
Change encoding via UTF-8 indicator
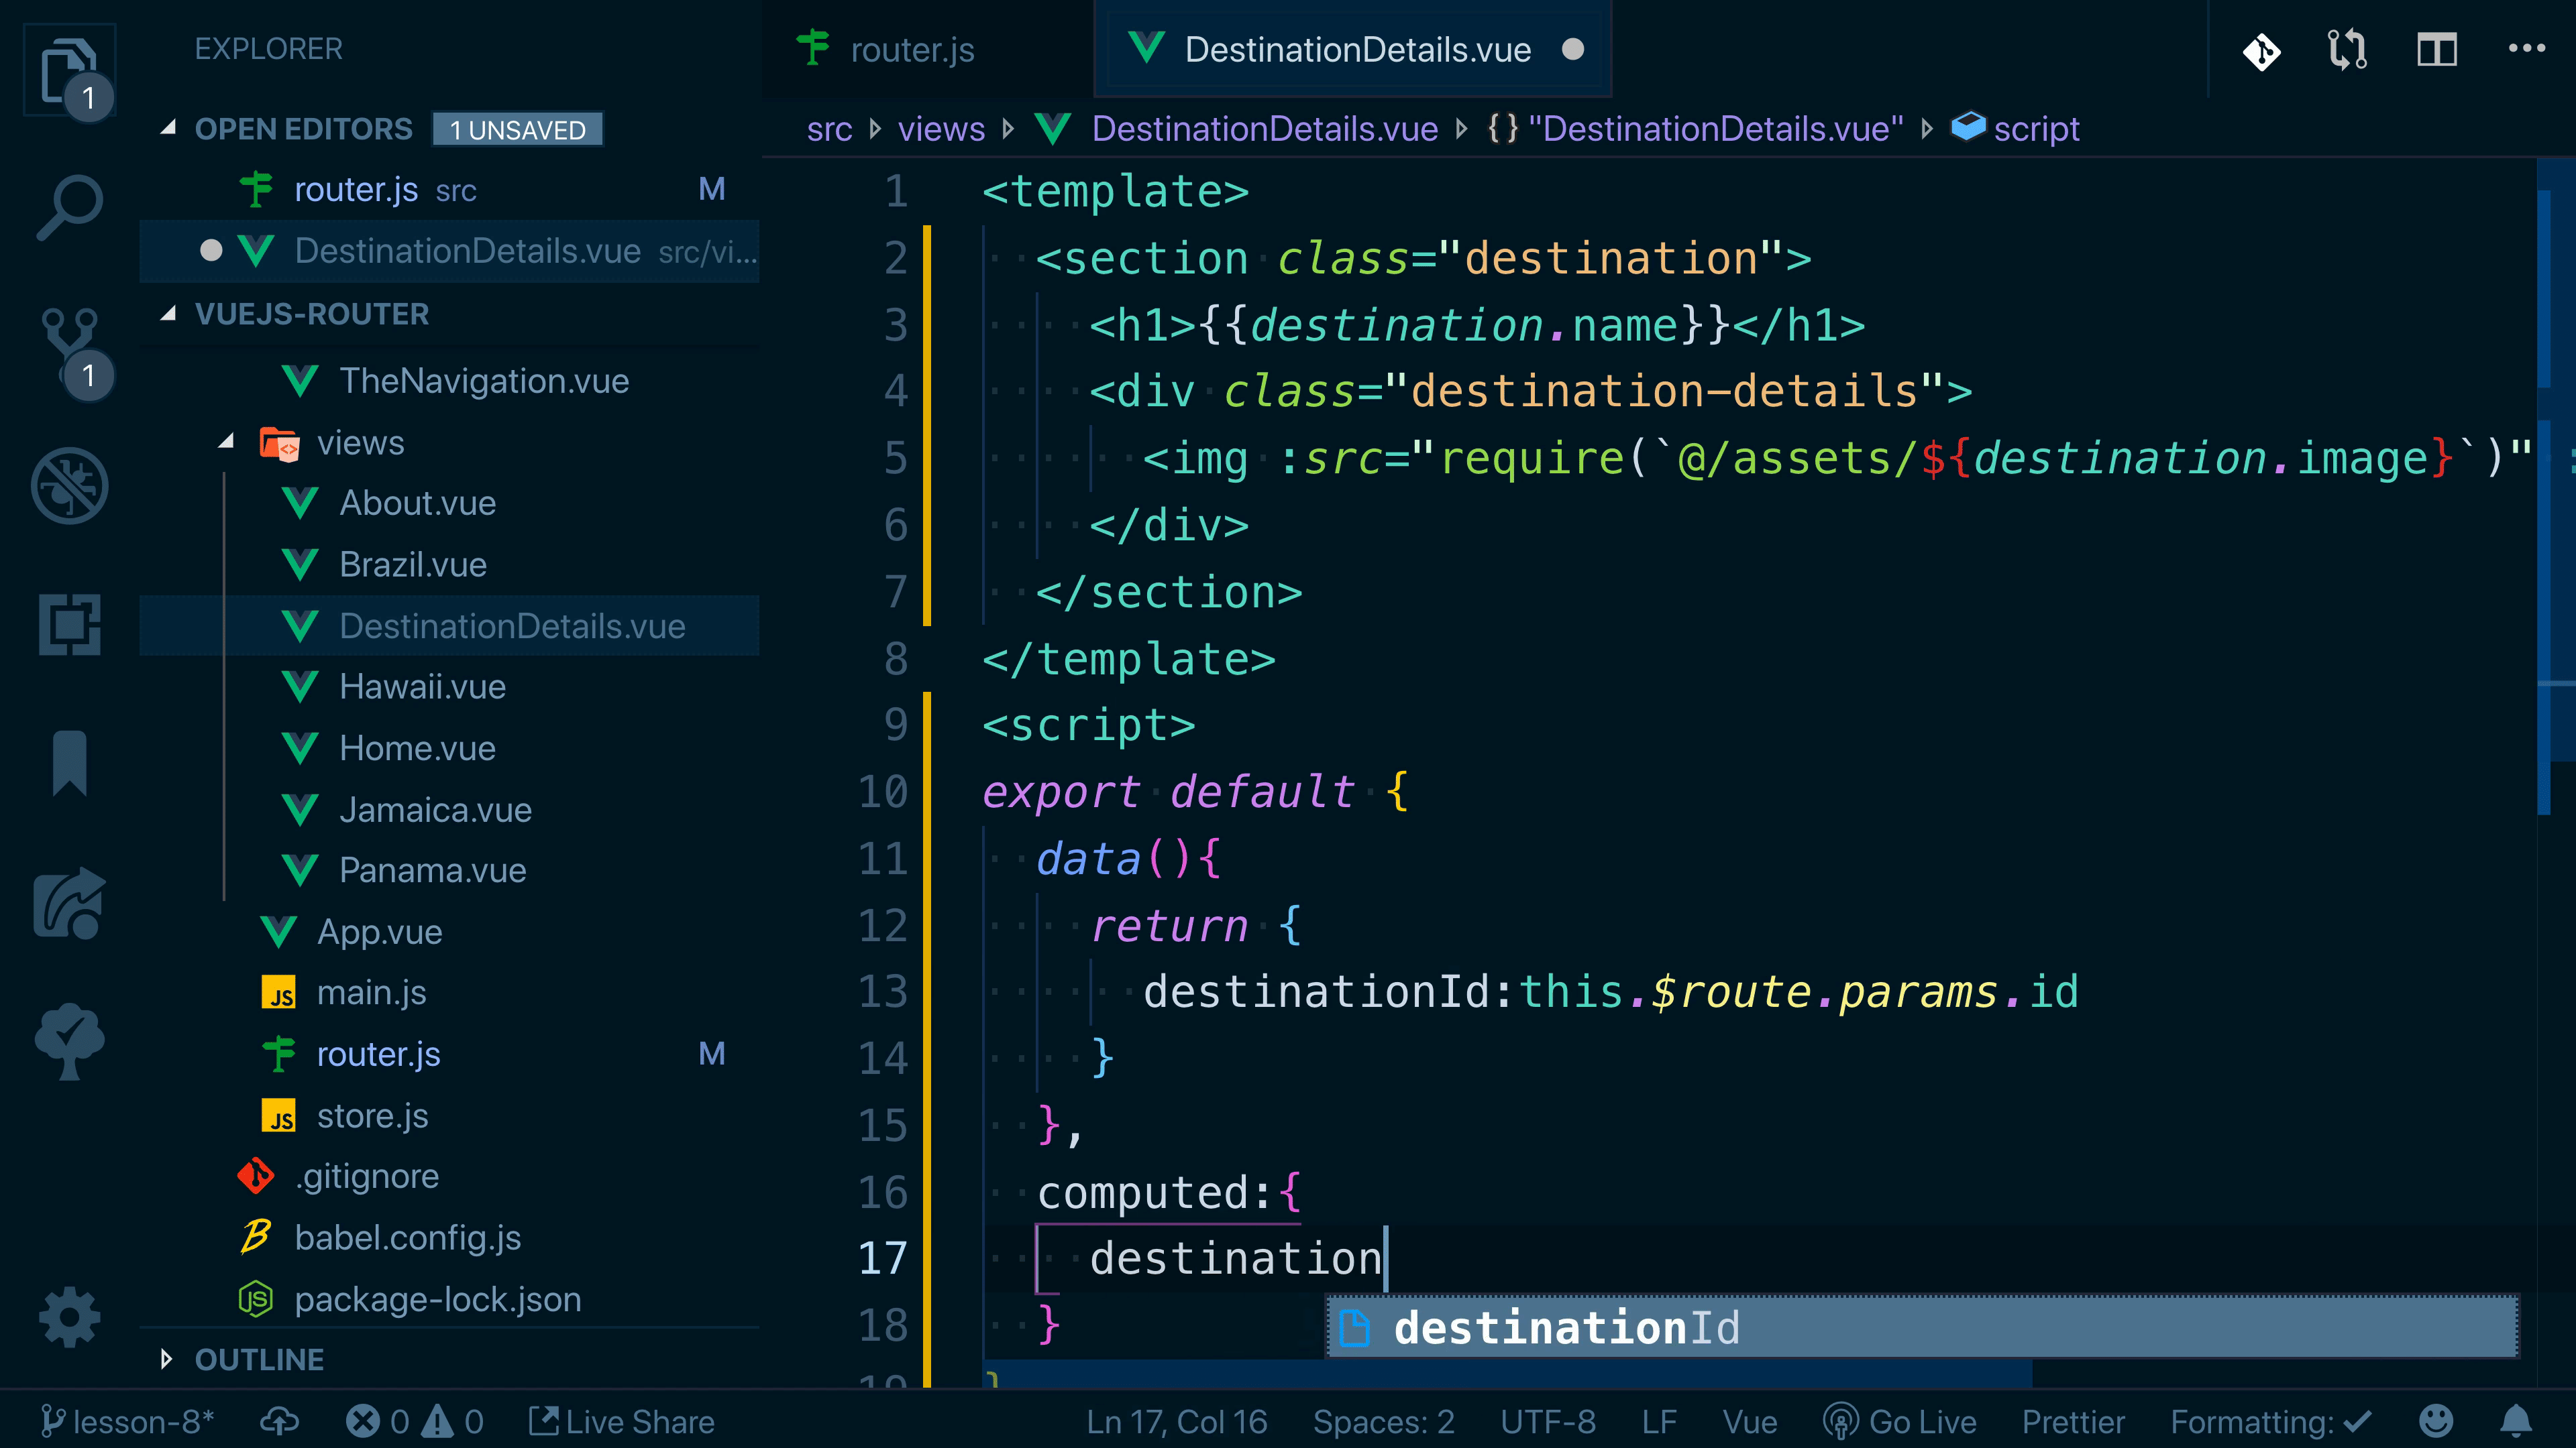1548,1421
